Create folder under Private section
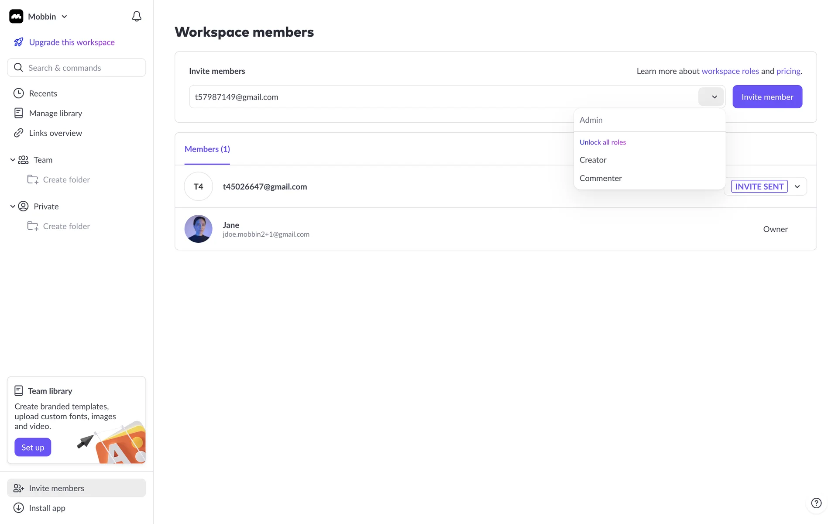The image size is (838, 524). [66, 226]
